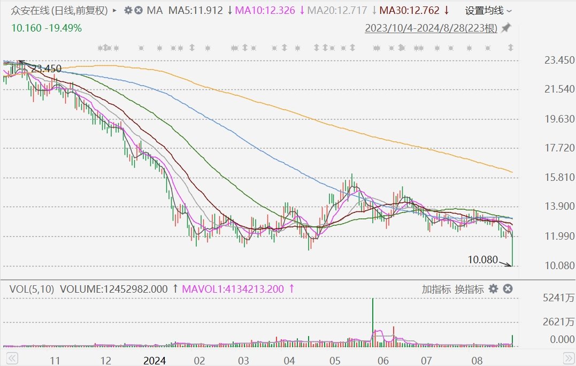Click the 19.630 price axis label
This screenshot has height=366, width=576.
tap(559, 119)
